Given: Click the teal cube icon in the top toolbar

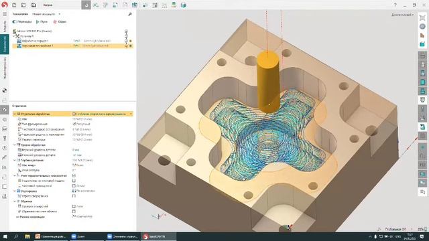Looking at the screenshot, I should (183, 5).
